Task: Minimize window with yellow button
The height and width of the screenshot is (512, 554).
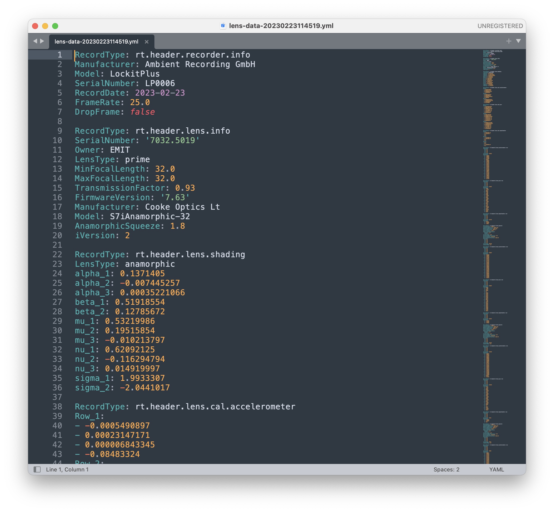Action: [45, 26]
